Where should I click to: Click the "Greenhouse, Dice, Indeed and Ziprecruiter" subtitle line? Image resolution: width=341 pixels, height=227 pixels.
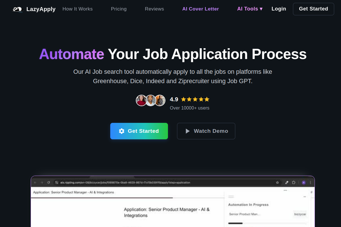173,81
